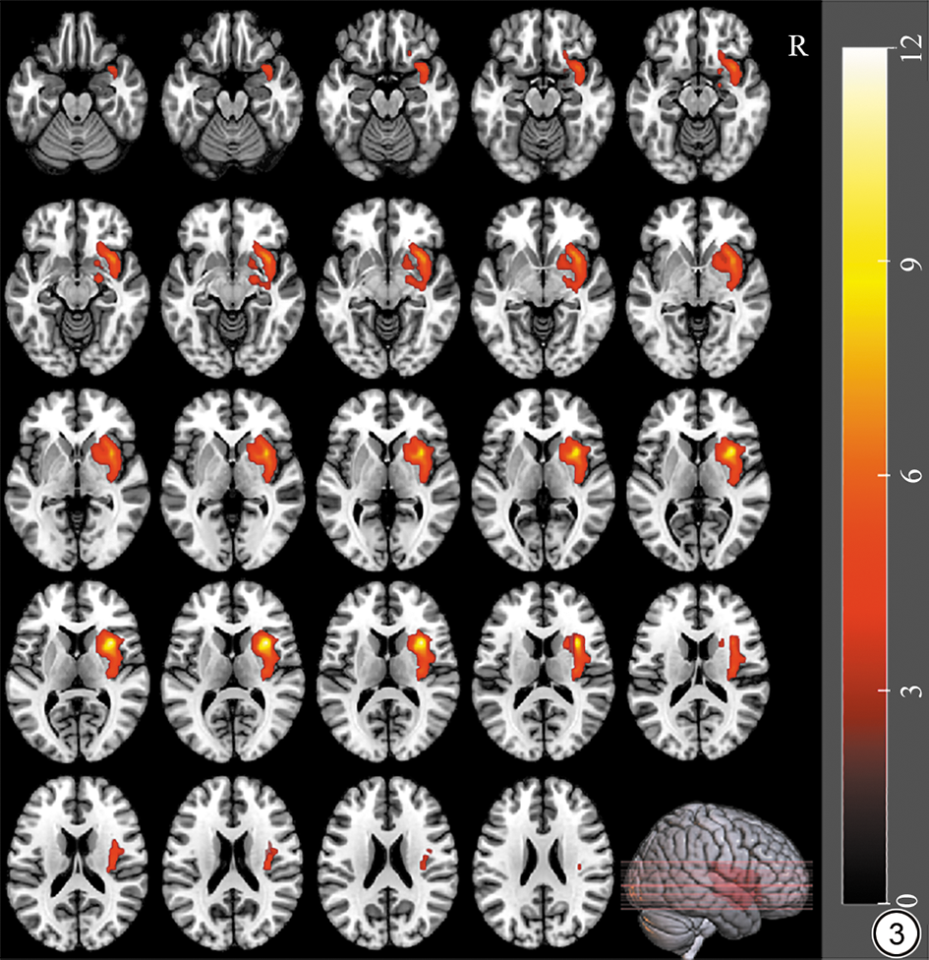Click the circled number 3 figure label
Screen dimensions: 929x960
coord(895,932)
